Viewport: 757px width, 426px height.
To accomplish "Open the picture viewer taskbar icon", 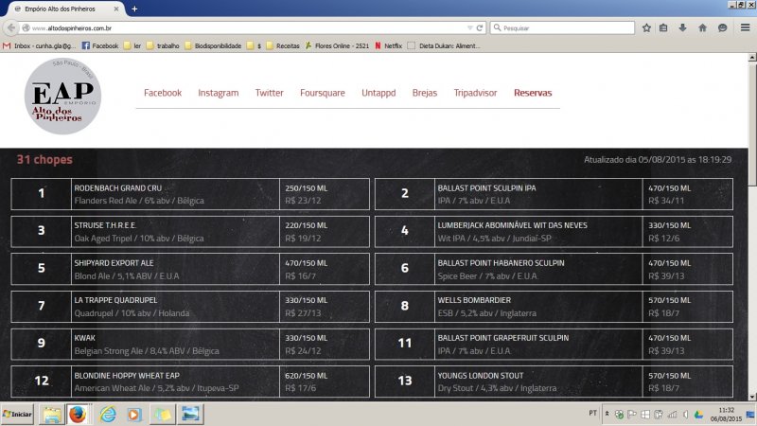I will [x=190, y=415].
